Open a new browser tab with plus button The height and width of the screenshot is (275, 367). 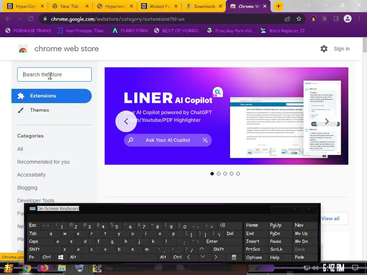[278, 6]
